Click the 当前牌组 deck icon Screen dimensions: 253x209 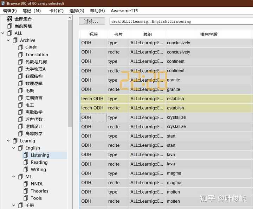(9, 26)
